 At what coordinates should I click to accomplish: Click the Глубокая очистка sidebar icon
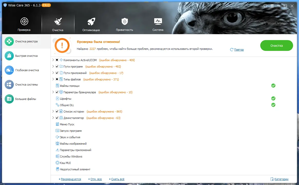(9, 70)
